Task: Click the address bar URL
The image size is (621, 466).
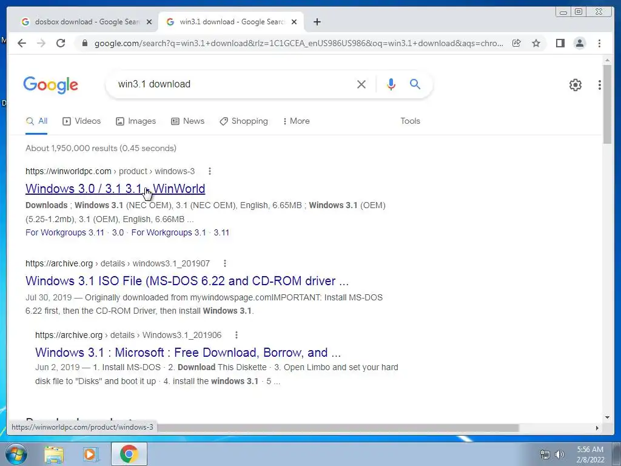Action: click(298, 43)
